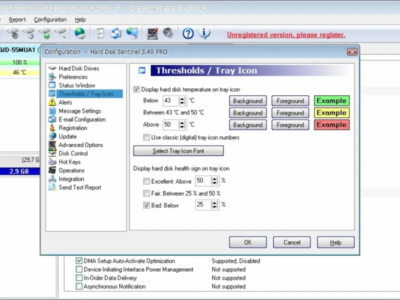This screenshot has width=400, height=300.
Task: Confirm settings with the OK button
Action: [x=247, y=242]
